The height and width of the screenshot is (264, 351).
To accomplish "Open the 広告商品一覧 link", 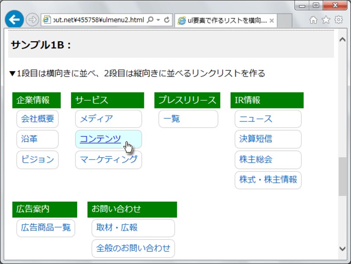I will [x=46, y=228].
